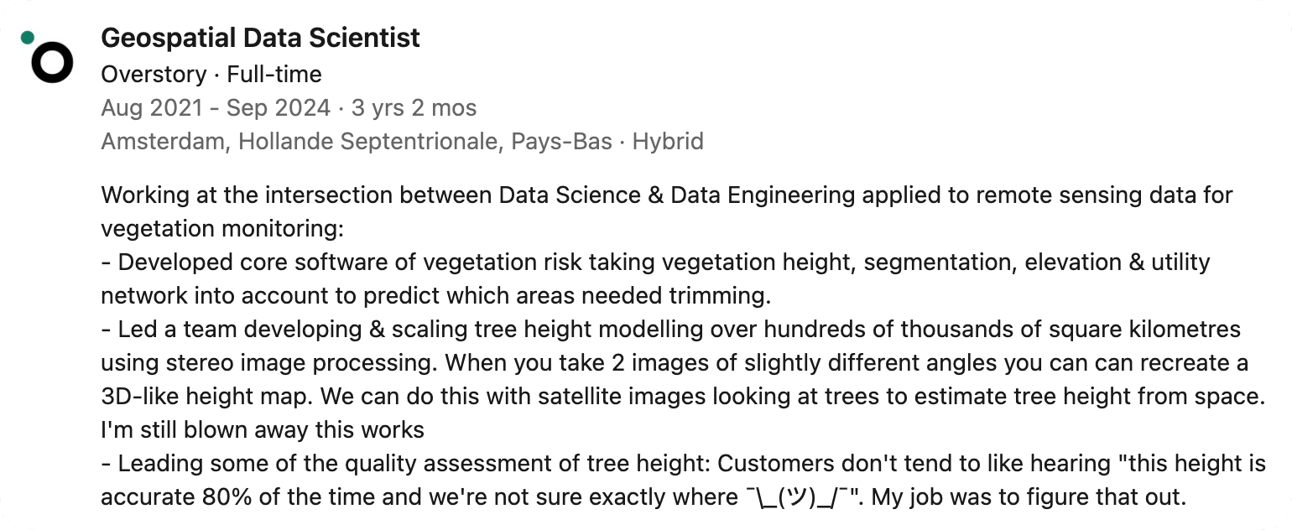Click 'accurate 80% of the time' text
1292x530 pixels.
tap(242, 497)
